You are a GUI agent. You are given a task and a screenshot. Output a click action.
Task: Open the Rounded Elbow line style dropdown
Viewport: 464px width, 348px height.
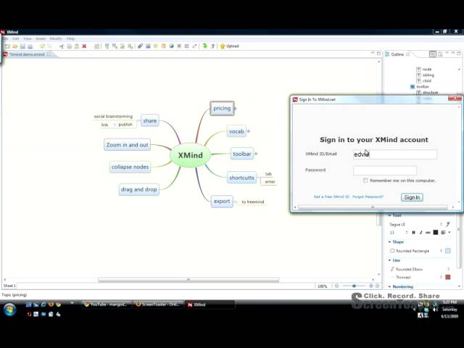click(449, 269)
